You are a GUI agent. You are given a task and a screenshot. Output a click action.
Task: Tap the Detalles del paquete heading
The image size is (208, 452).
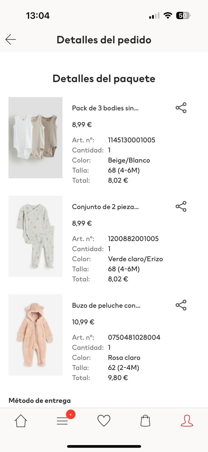point(104,79)
